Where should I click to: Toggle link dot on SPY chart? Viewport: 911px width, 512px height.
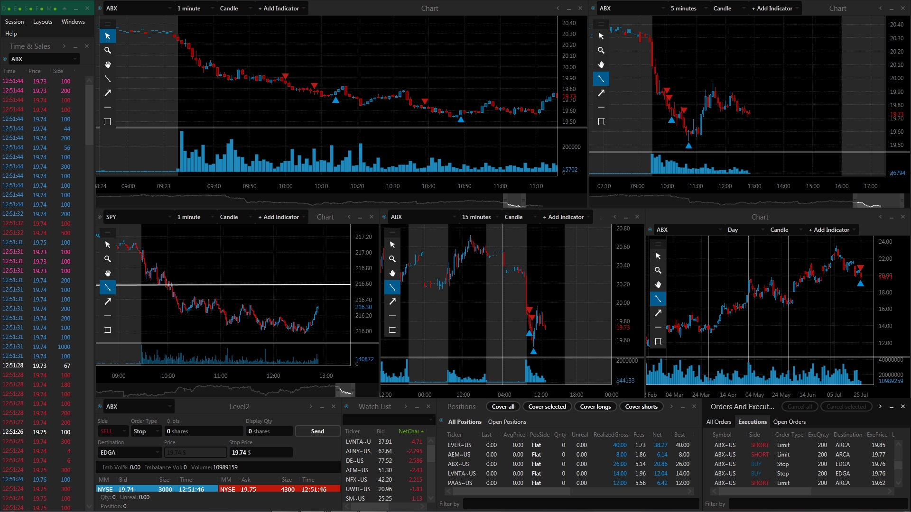coord(100,217)
